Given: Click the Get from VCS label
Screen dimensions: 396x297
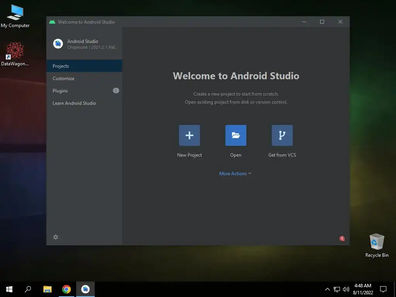Looking at the screenshot, I should (x=282, y=155).
